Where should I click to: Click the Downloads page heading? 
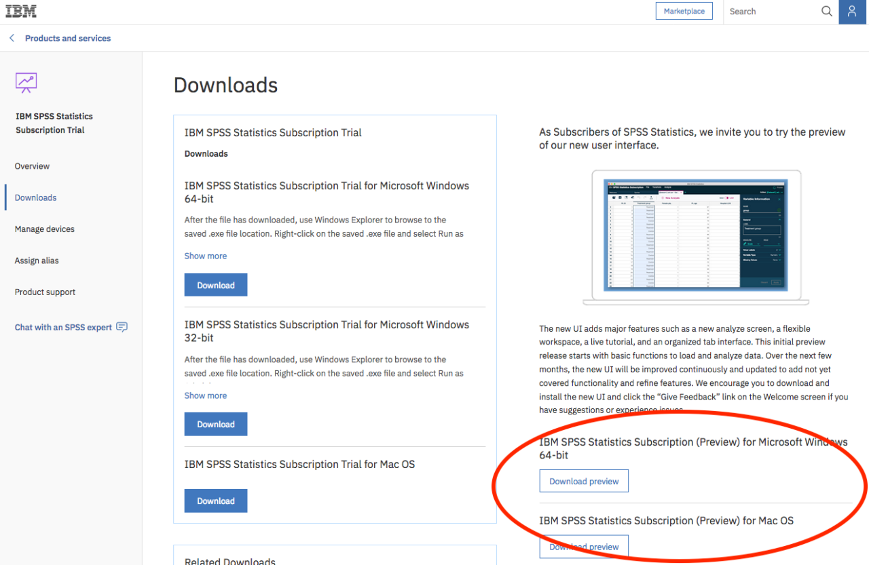point(226,85)
